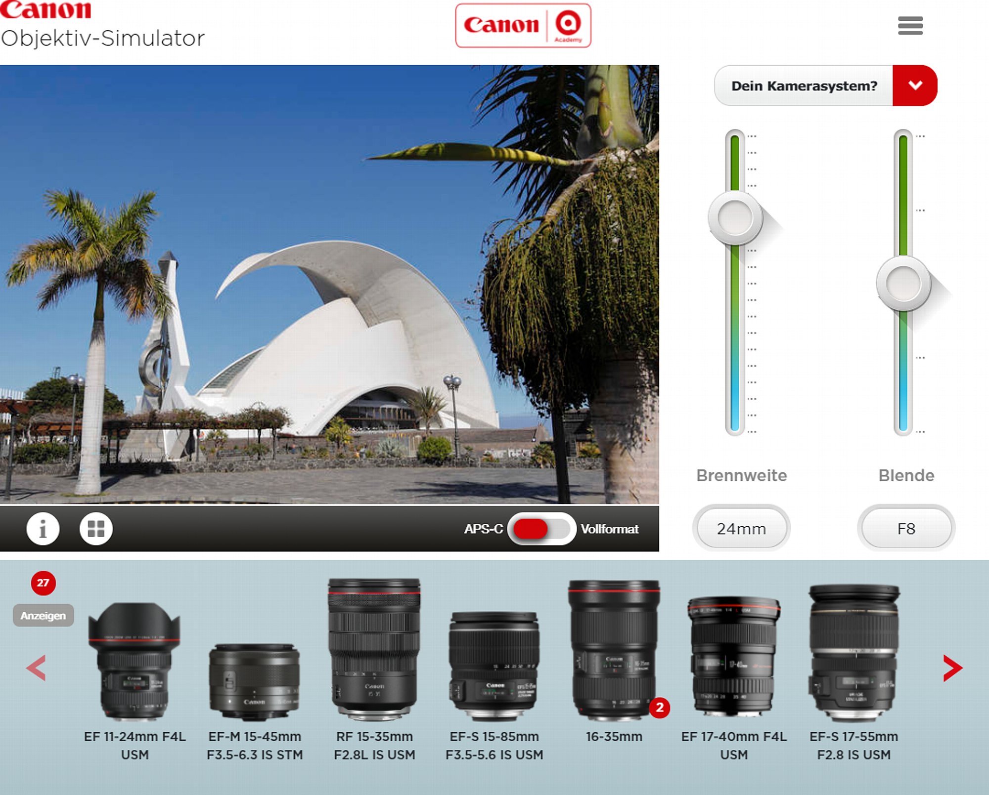Click the Brennweite slider knob
Image resolution: width=989 pixels, height=795 pixels.
click(x=735, y=218)
